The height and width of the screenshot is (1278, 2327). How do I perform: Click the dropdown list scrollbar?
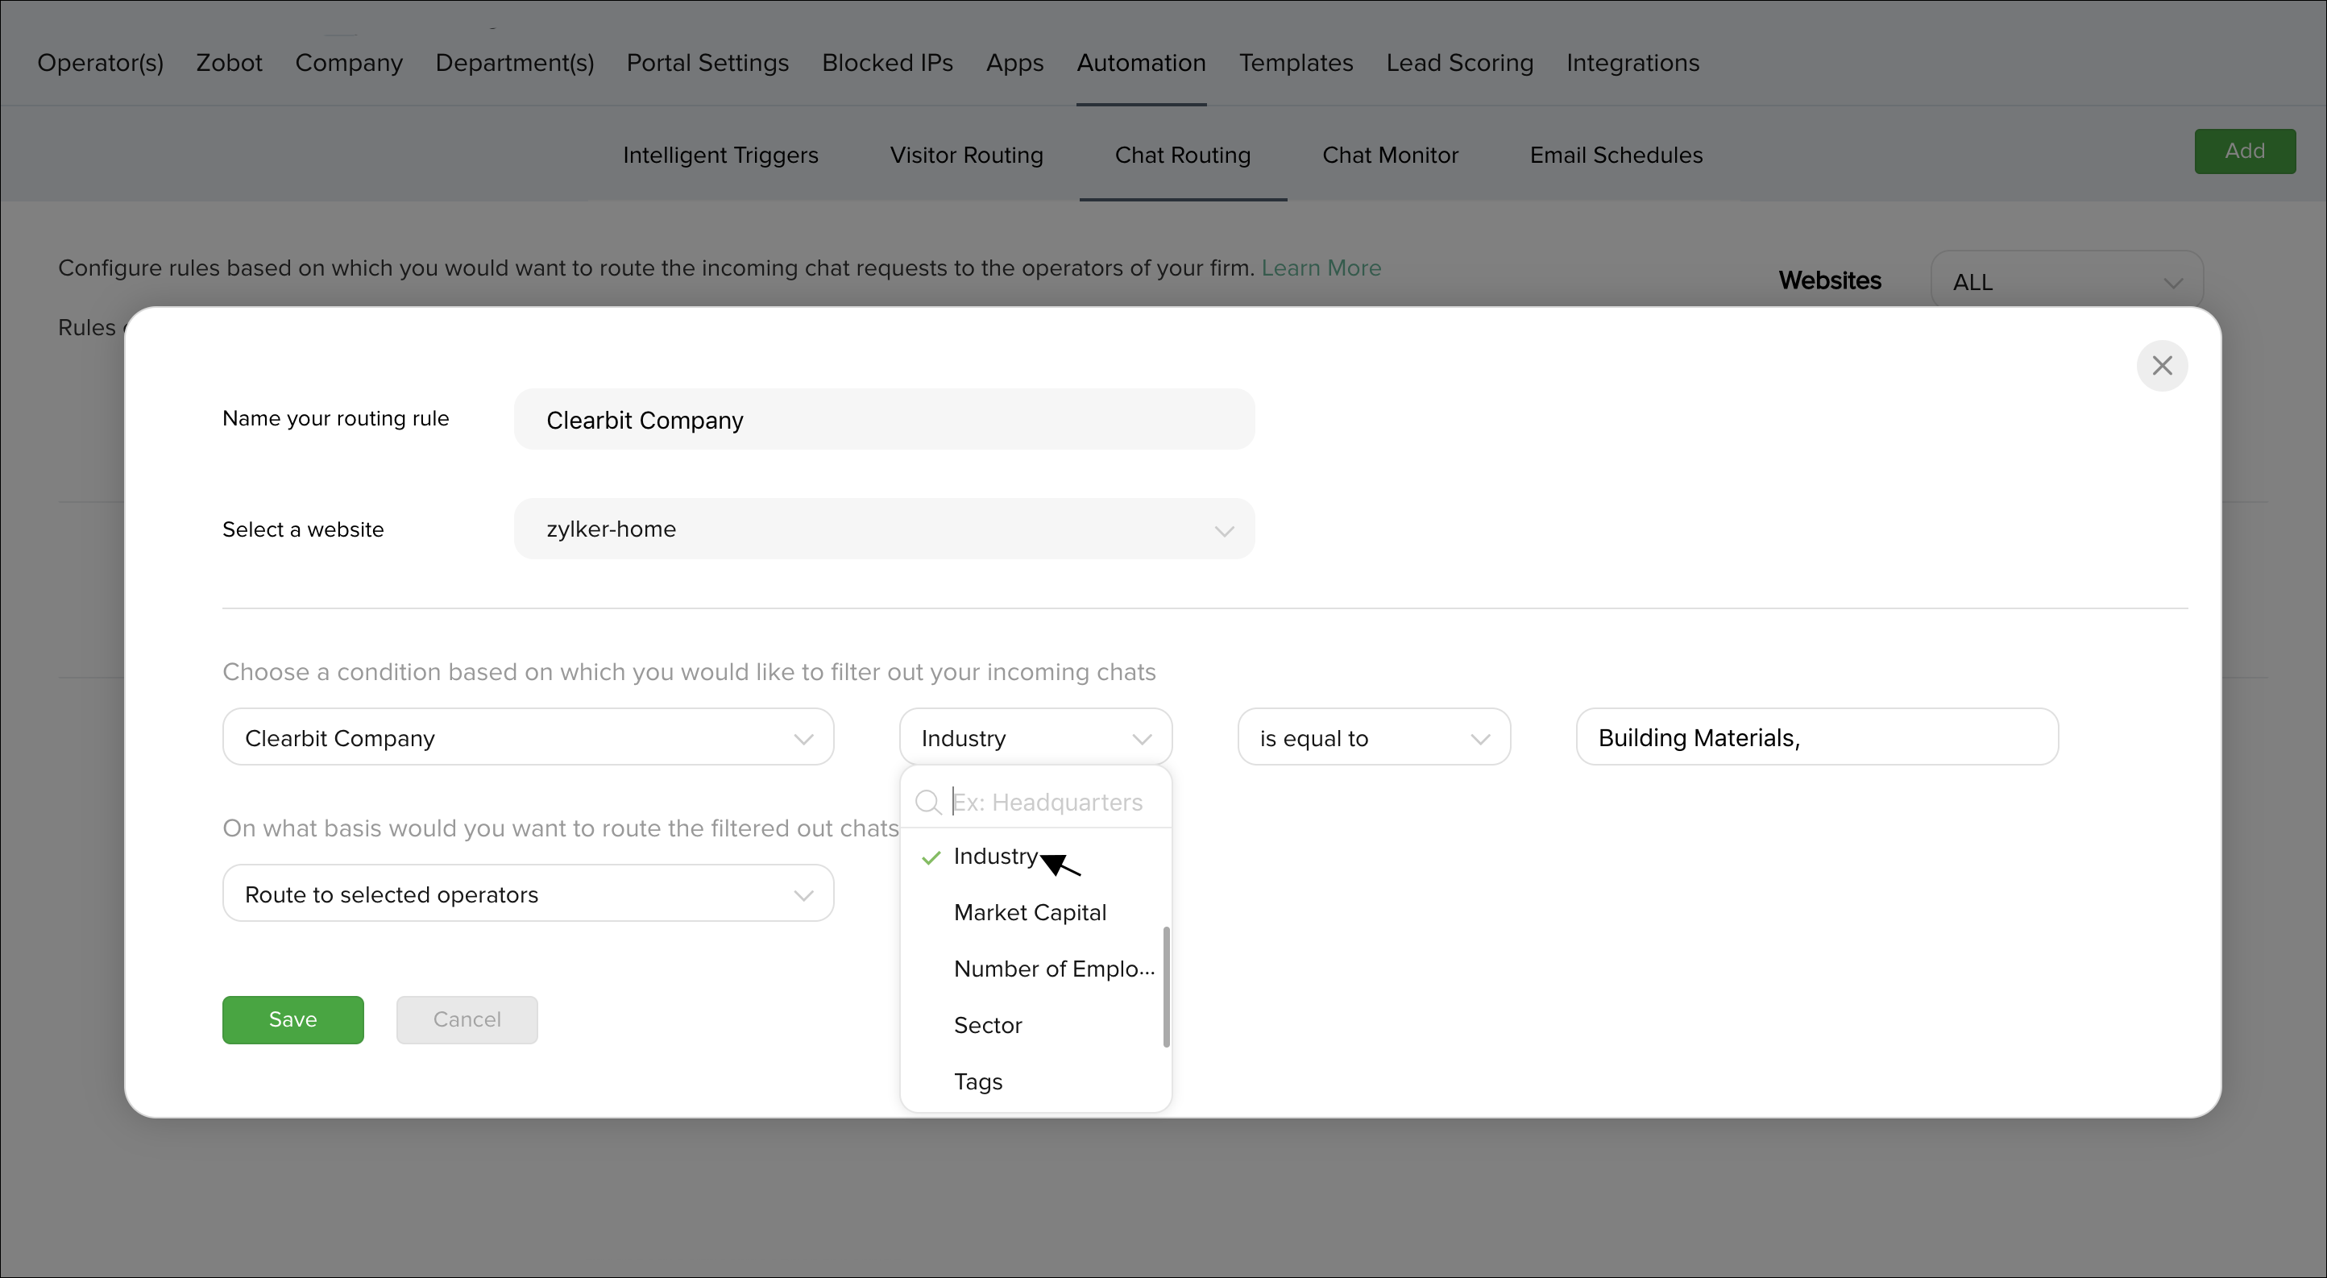pyautogui.click(x=1166, y=986)
